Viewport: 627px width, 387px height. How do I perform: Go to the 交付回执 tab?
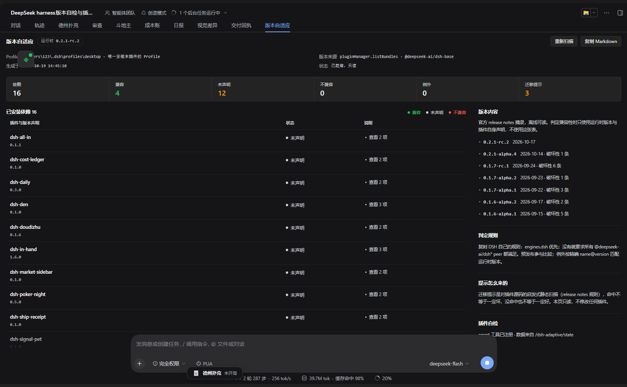(241, 25)
